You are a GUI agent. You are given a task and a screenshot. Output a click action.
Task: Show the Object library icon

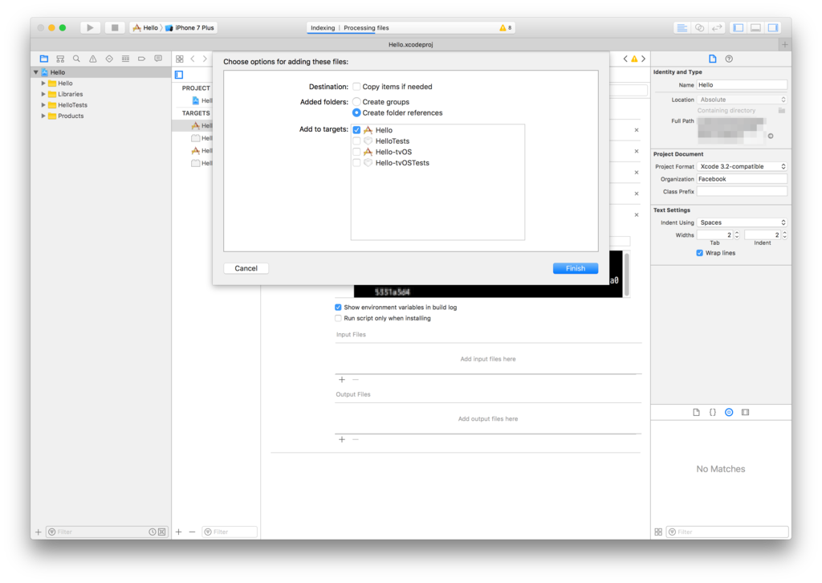(x=729, y=412)
